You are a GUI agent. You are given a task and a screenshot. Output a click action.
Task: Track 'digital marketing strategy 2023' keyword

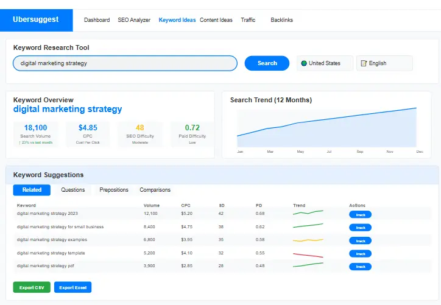click(360, 215)
